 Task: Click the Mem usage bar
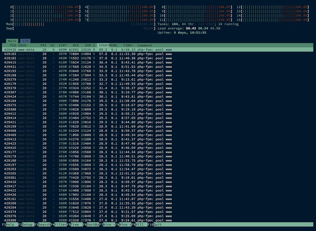tap(81, 24)
